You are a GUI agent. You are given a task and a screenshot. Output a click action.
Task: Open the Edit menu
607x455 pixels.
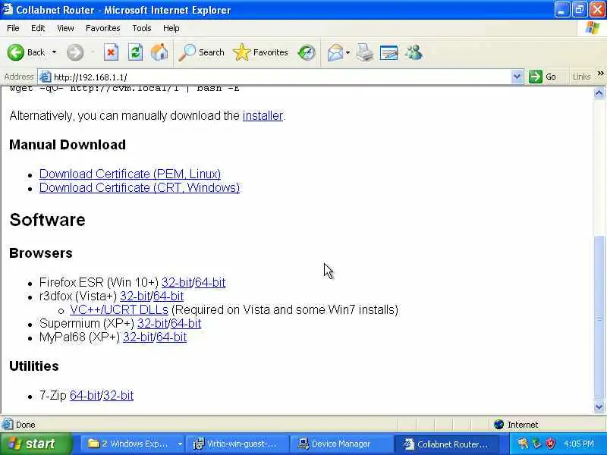click(x=38, y=28)
